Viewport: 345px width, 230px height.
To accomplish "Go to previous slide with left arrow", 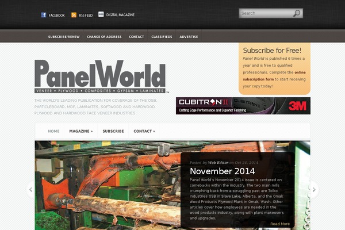I will (x=31, y=189).
